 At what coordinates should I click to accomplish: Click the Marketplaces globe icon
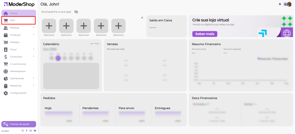pos(5,71)
